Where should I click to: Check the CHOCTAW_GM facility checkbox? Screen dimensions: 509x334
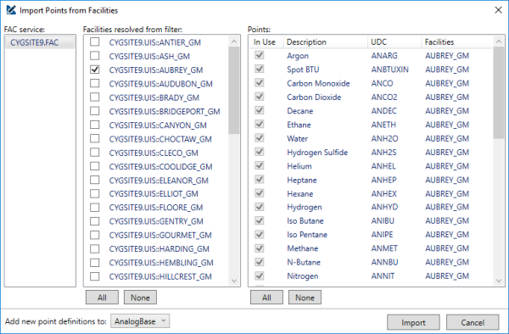click(95, 138)
